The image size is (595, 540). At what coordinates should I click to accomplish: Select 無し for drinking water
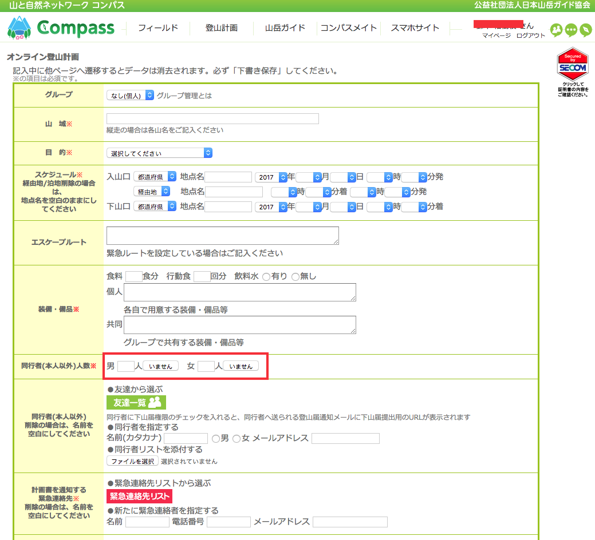(295, 277)
